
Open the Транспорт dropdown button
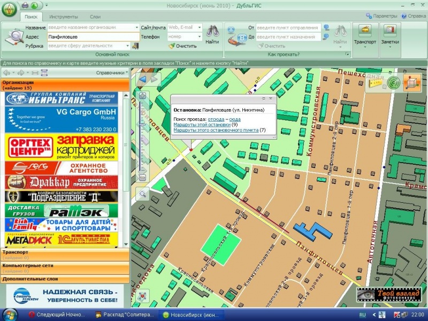click(x=365, y=36)
